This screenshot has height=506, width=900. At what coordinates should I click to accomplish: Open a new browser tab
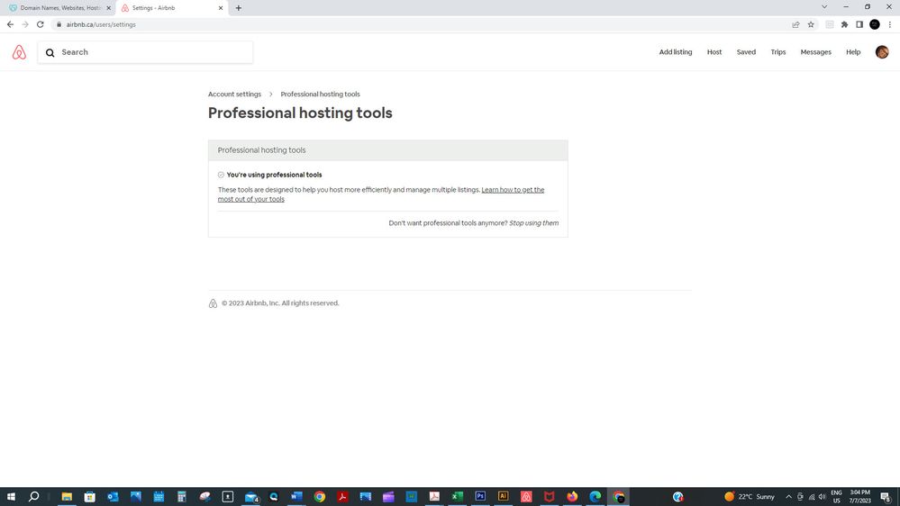239,8
